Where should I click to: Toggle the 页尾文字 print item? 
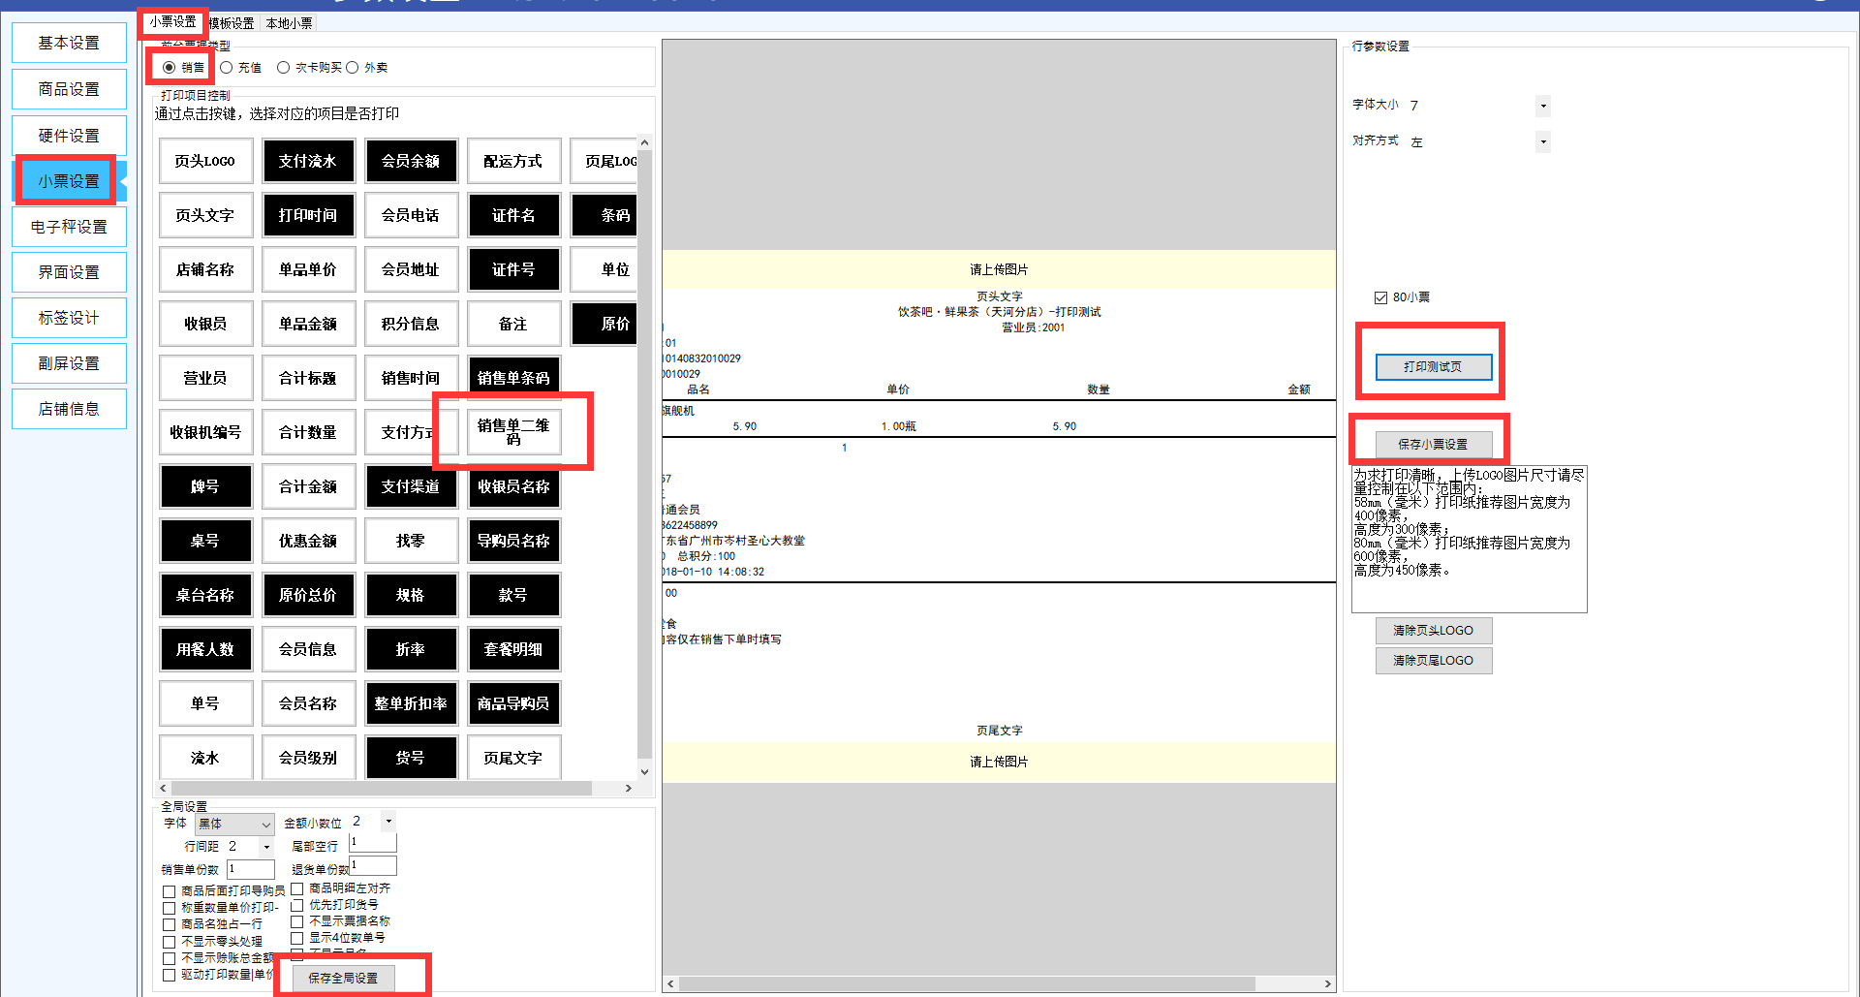click(513, 758)
